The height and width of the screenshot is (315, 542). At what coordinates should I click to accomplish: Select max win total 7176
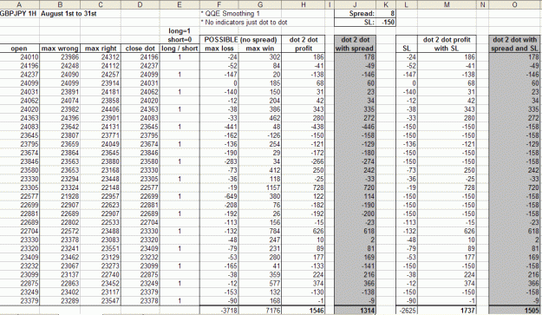pyautogui.click(x=260, y=311)
